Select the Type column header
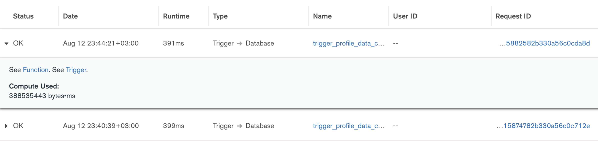 click(220, 16)
